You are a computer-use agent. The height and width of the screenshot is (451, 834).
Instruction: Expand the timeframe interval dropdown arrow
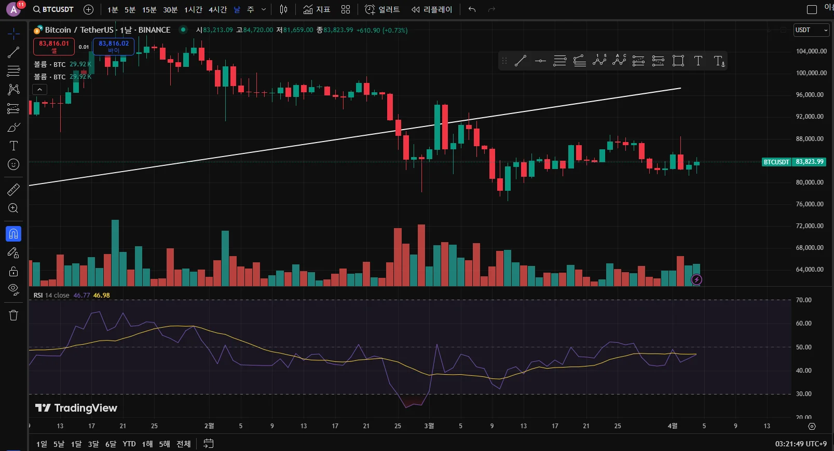tap(264, 9)
